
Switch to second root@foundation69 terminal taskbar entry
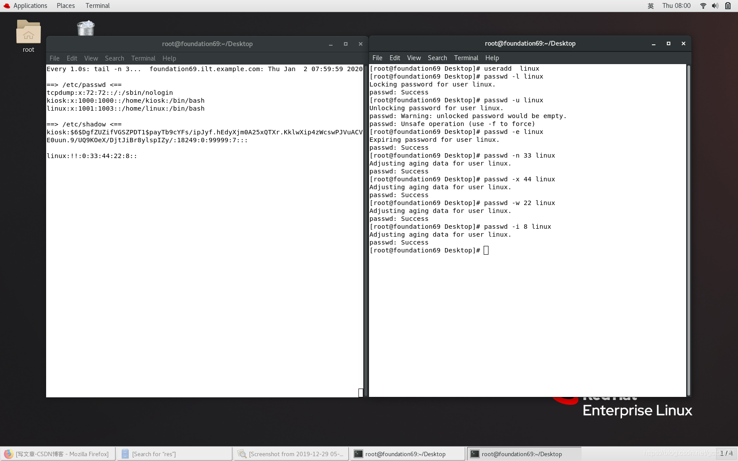tap(525, 454)
